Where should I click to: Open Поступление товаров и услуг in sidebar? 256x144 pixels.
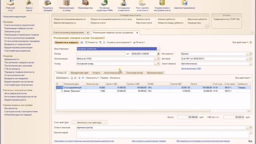pos(19,62)
